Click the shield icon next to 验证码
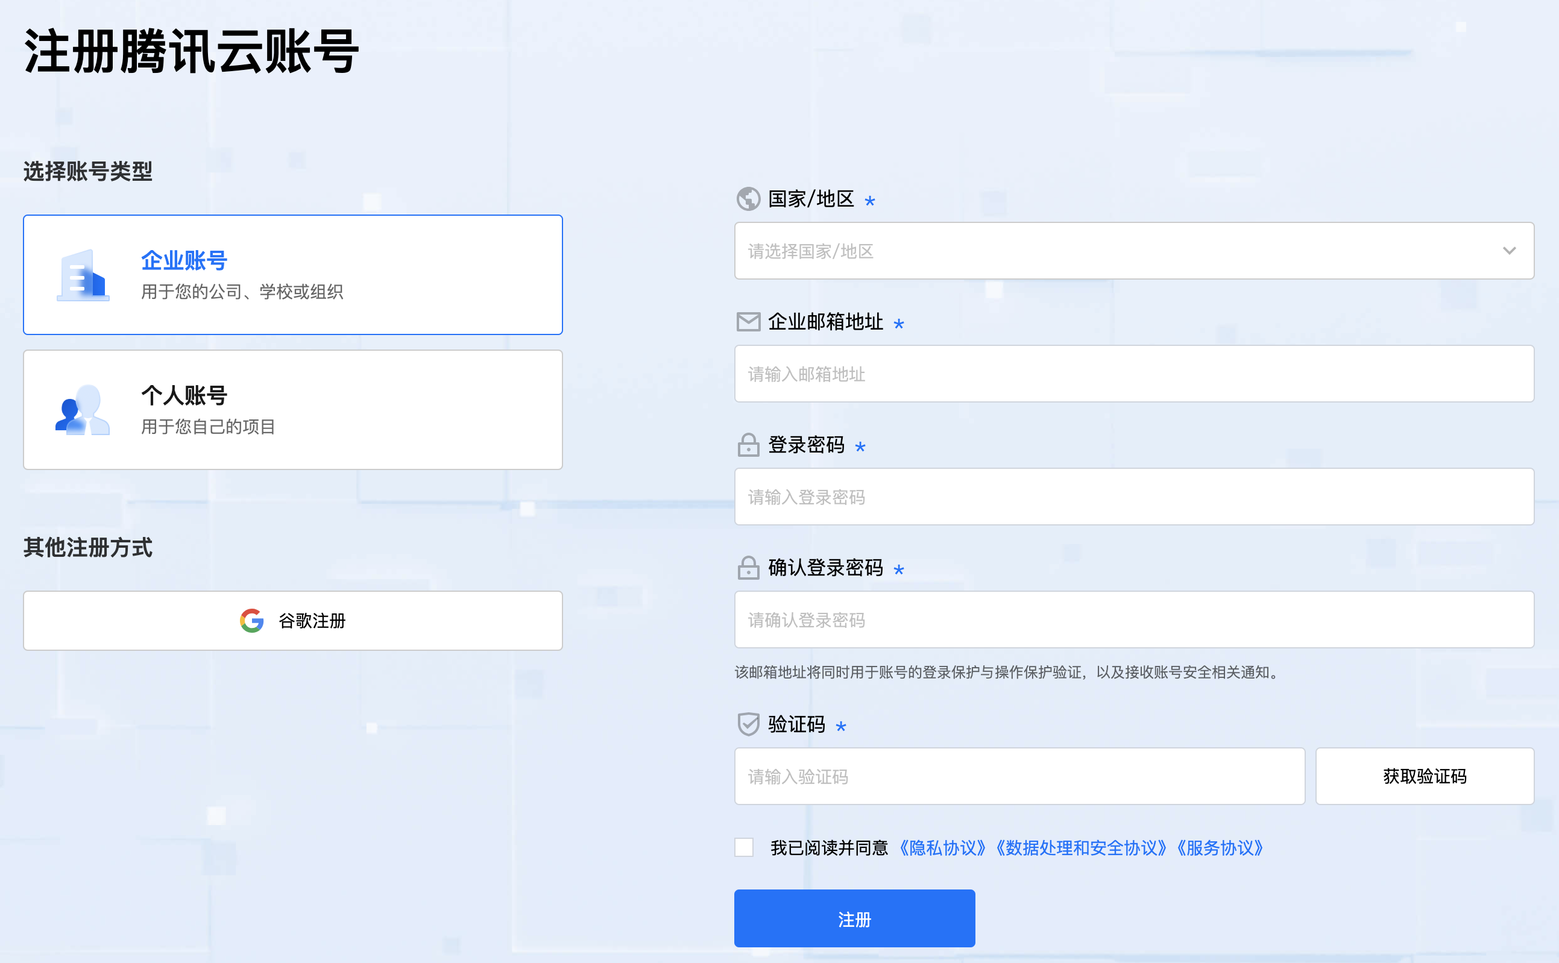Screen dimensions: 1559x963 748,725
